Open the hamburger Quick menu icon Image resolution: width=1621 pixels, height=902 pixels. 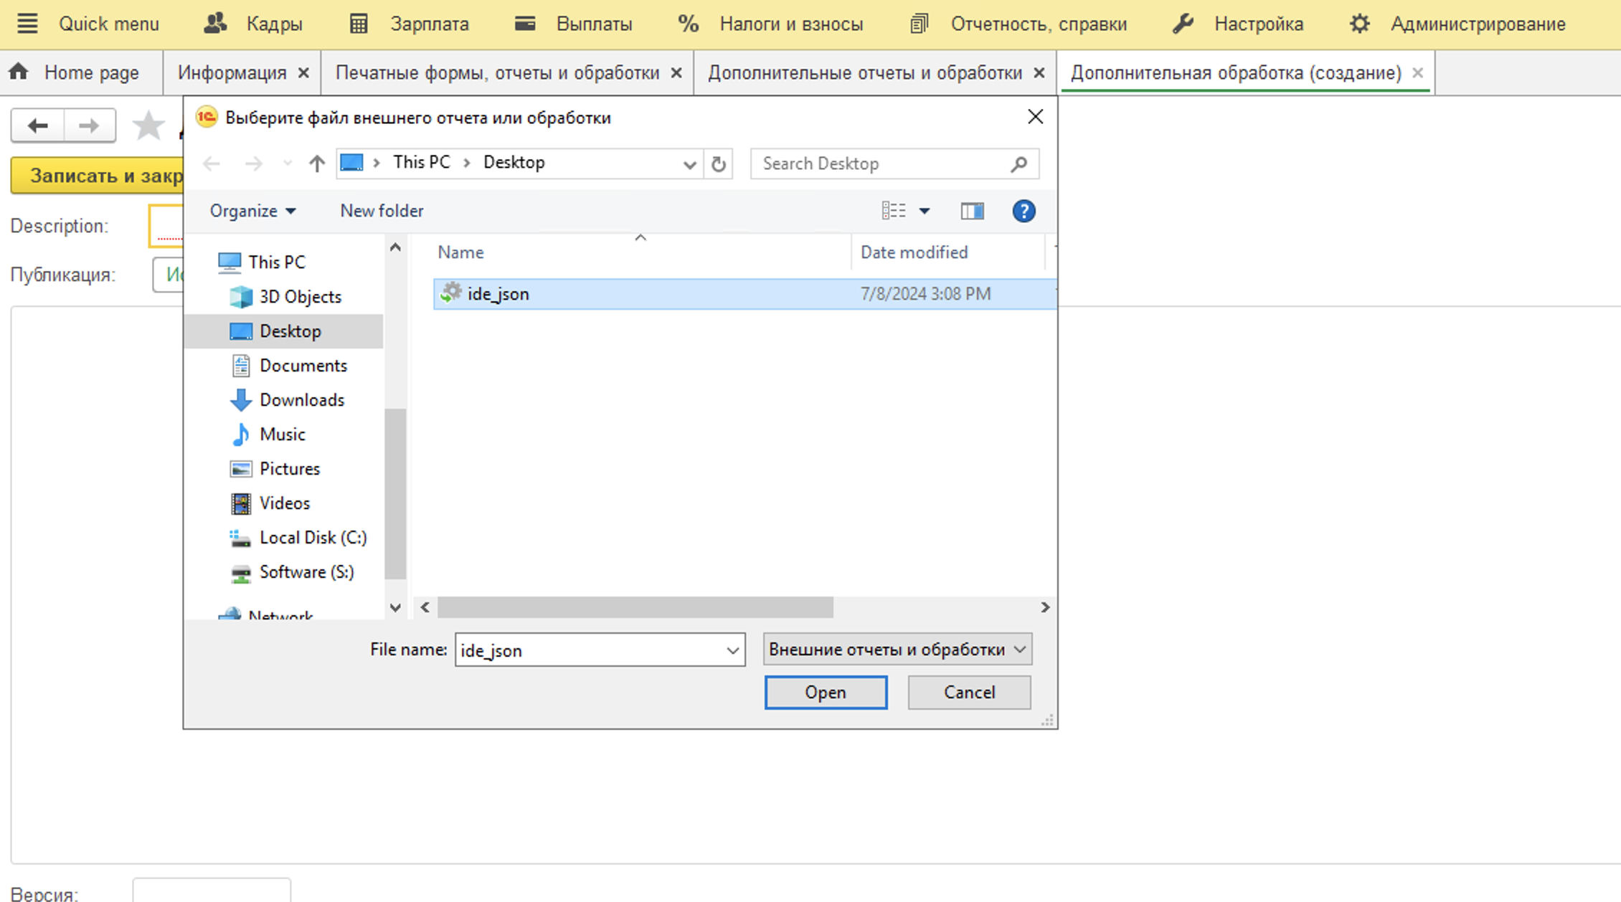pyautogui.click(x=27, y=24)
